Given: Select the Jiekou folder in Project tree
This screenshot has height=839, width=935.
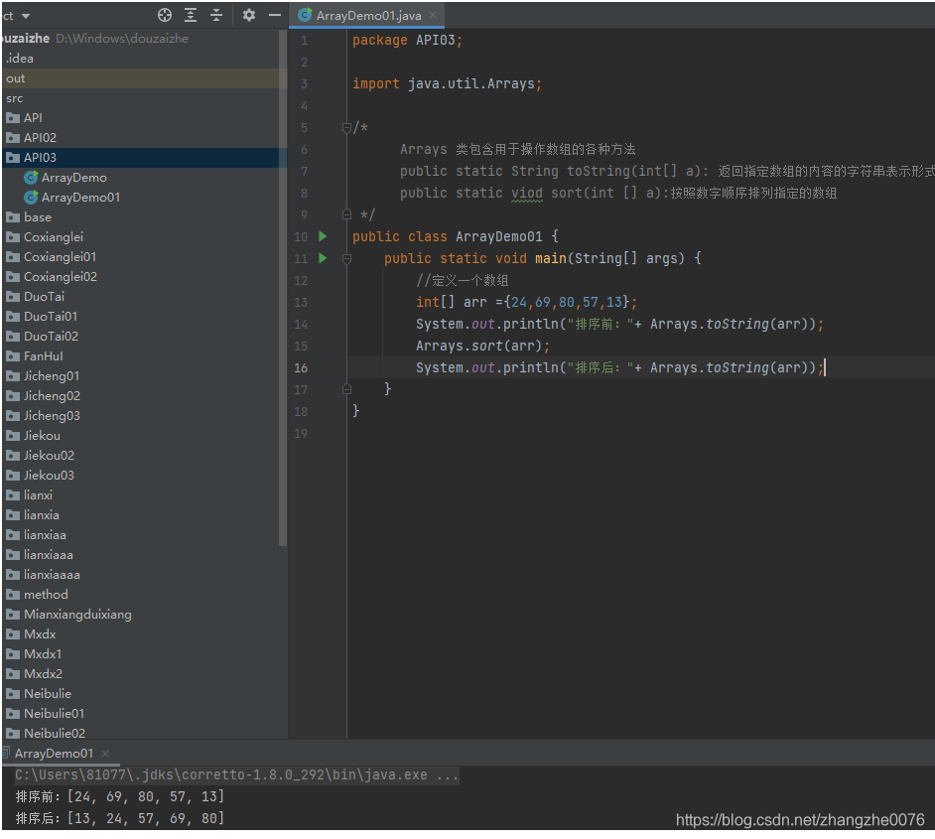Looking at the screenshot, I should [40, 435].
